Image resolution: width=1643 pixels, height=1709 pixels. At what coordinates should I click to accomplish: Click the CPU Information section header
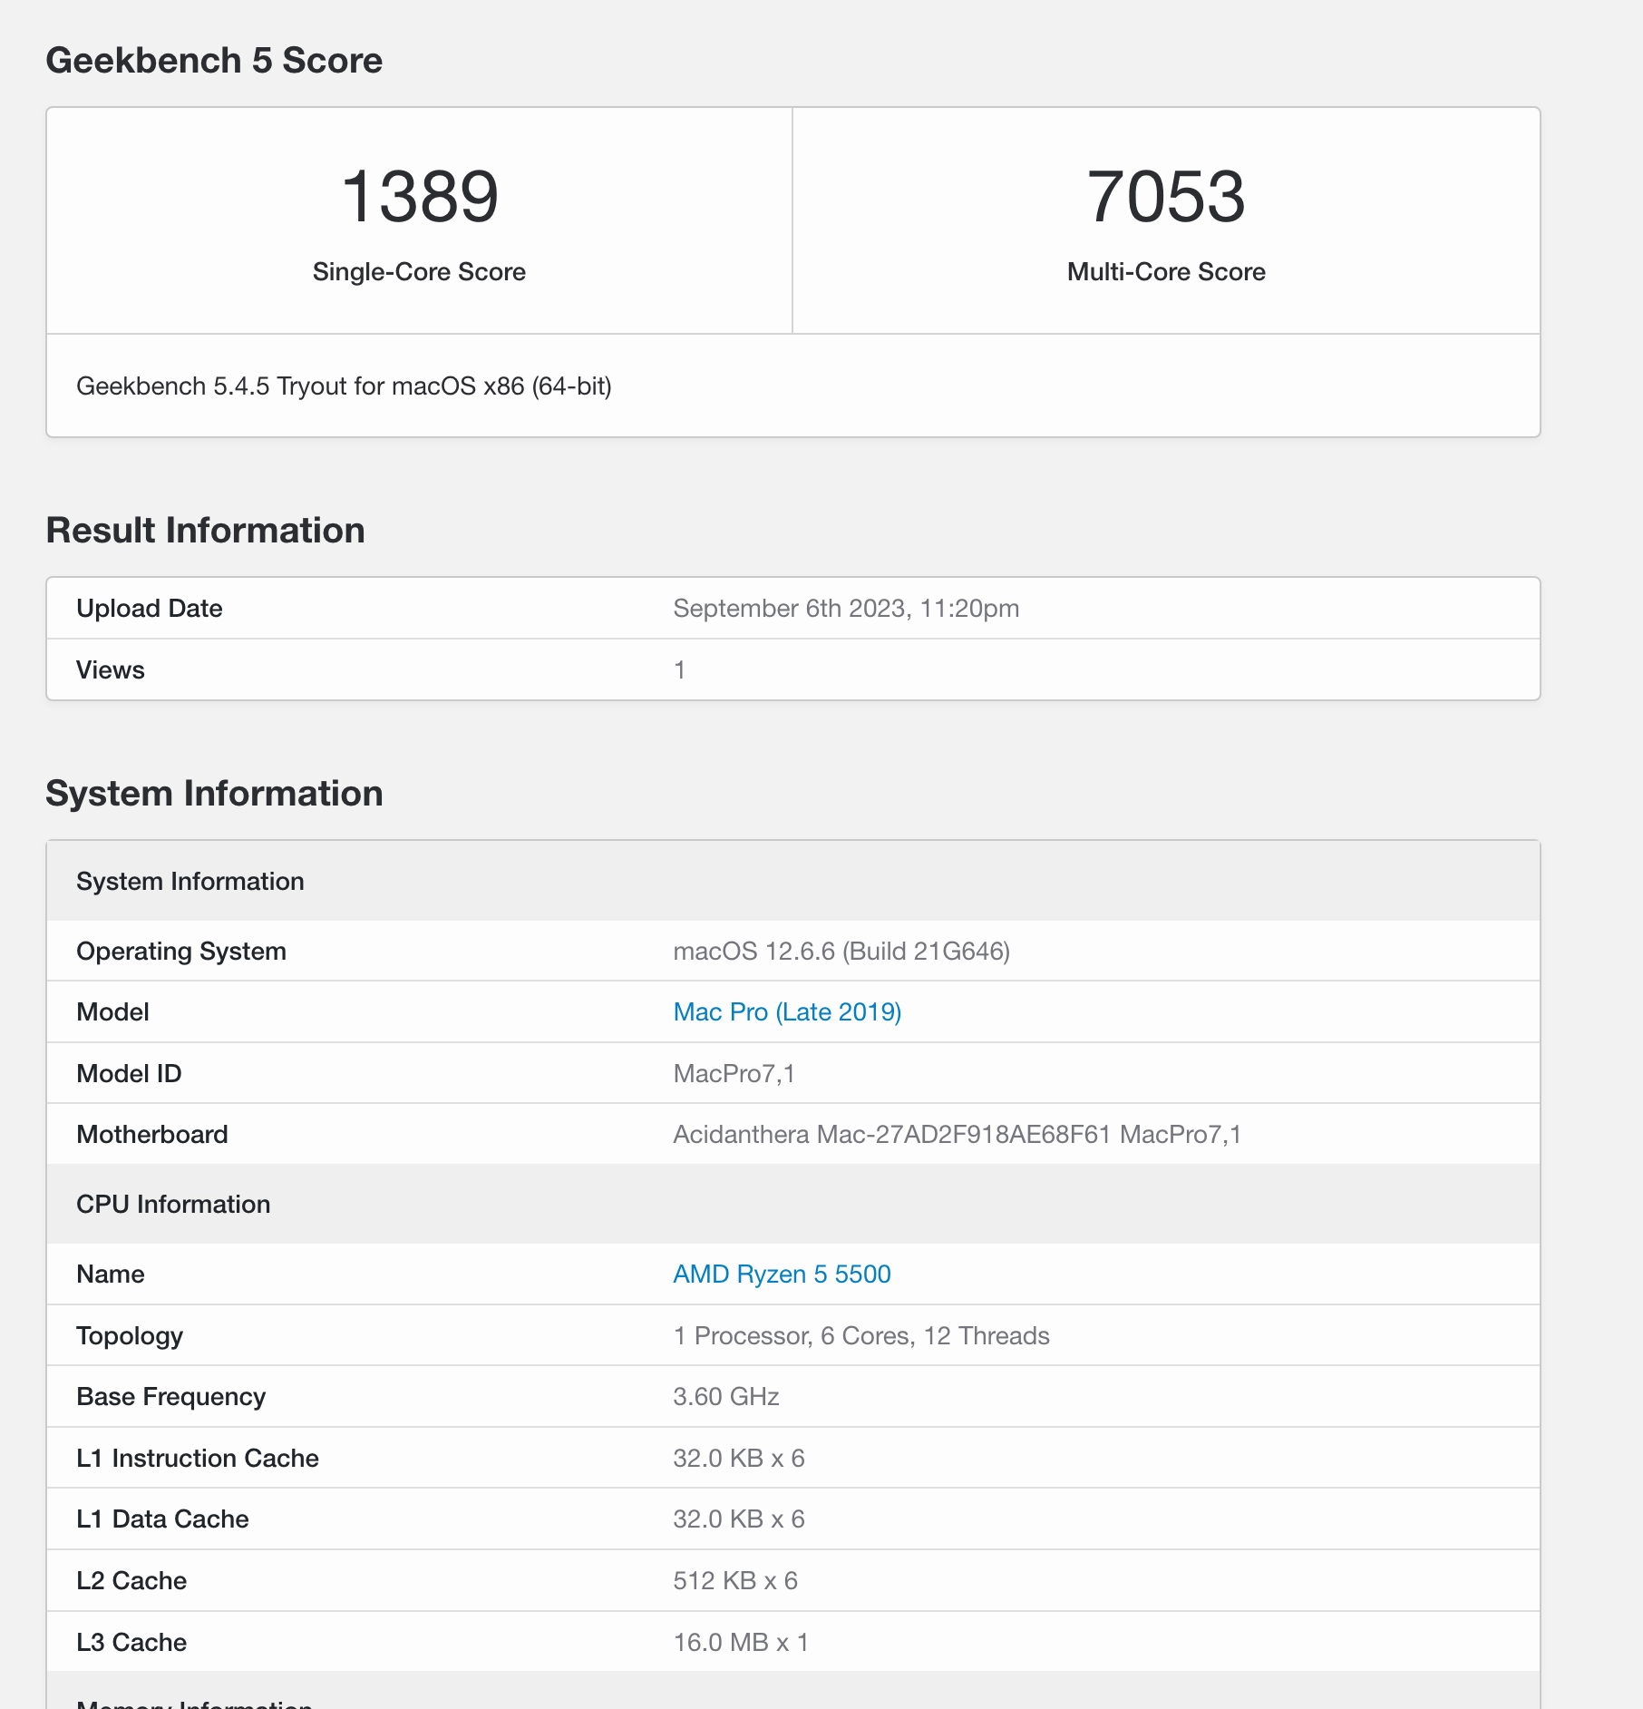(793, 1204)
